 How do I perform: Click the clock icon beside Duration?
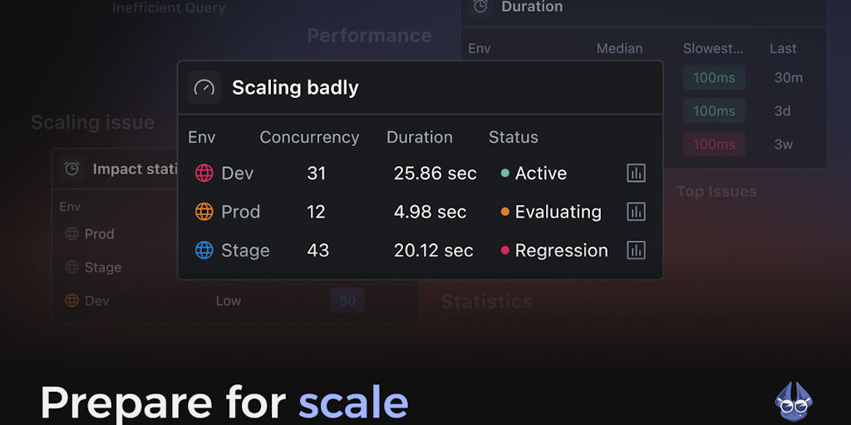click(480, 7)
